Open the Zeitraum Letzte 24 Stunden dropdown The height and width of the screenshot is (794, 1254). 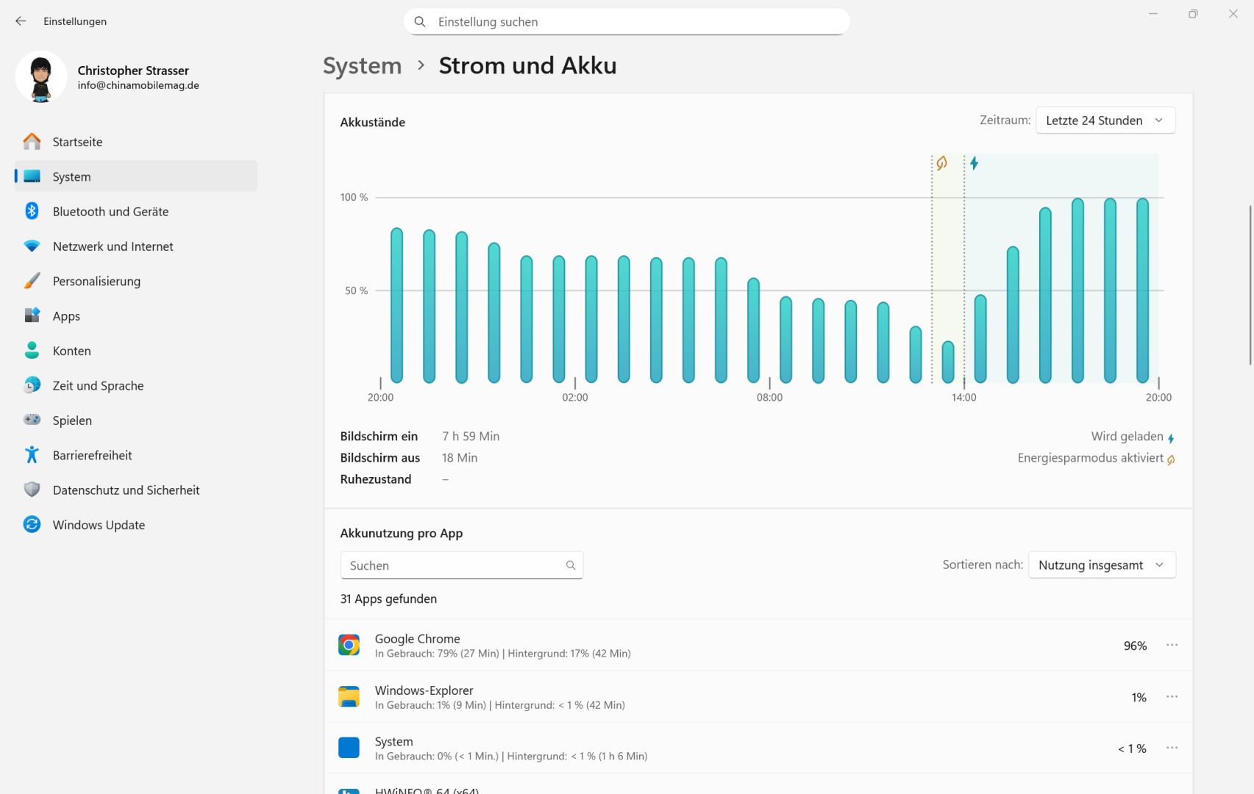[x=1105, y=121]
